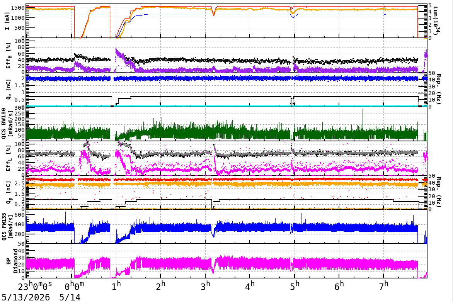This screenshot has width=453, height=302.
Task: Select the "6h" time tick label
Action: (x=339, y=286)
